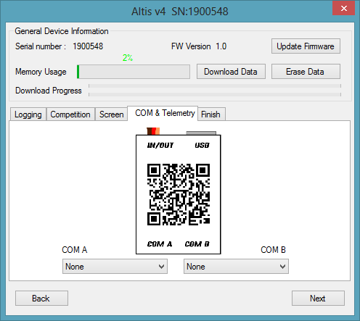The image size is (360, 321).
Task: Expand the COM A dropdown
Action: (x=115, y=267)
